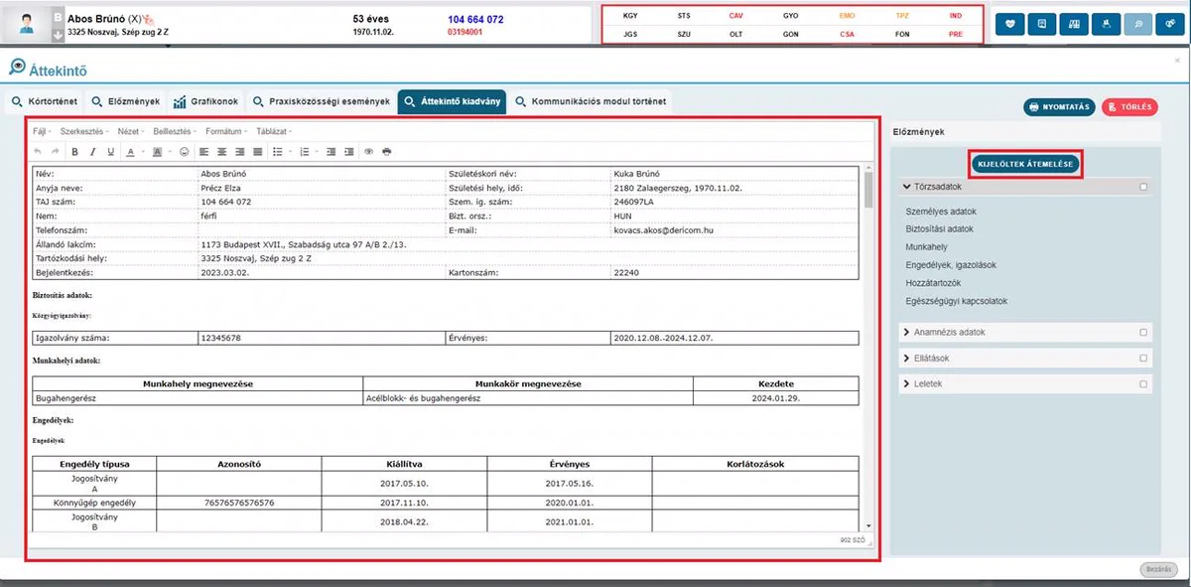Image resolution: width=1191 pixels, height=587 pixels.
Task: Select Biztosítási adatok item
Action: pos(940,228)
